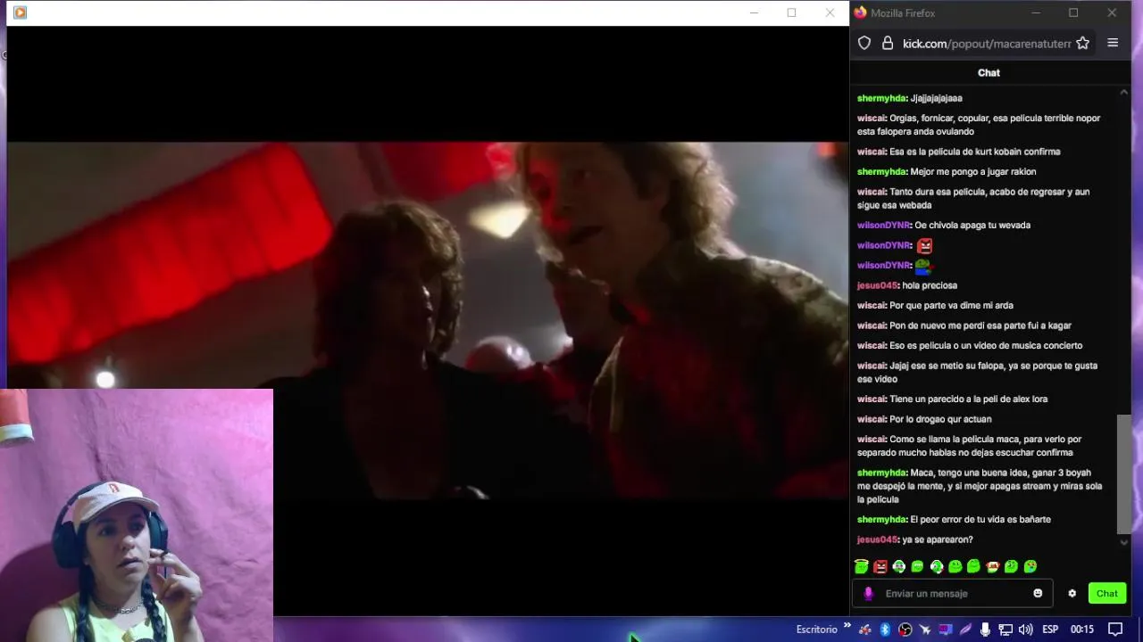Viewport: 1143px width, 642px height.
Task: Insert the seventh green blob emote
Action: 974,566
